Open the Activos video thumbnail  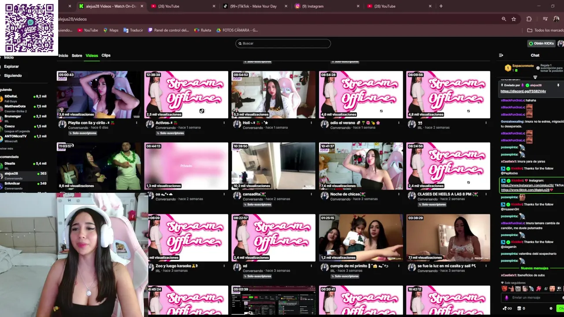pyautogui.click(x=186, y=95)
